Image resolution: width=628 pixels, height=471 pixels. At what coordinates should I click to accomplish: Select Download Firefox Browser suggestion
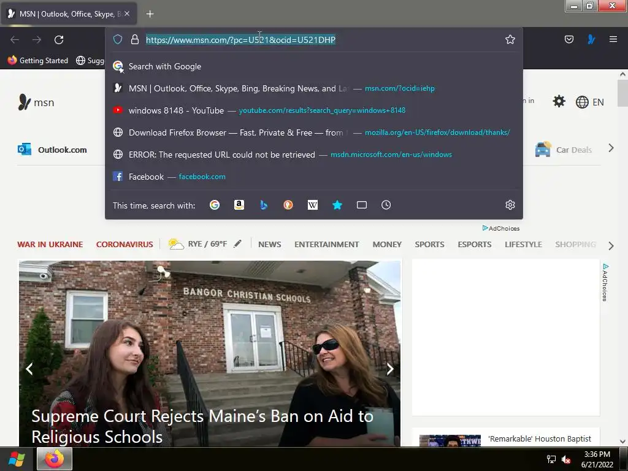click(x=313, y=132)
